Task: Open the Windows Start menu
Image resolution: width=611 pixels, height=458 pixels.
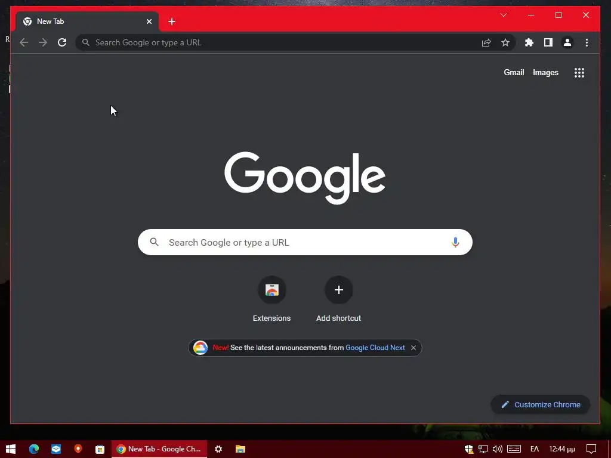Action: (11, 449)
